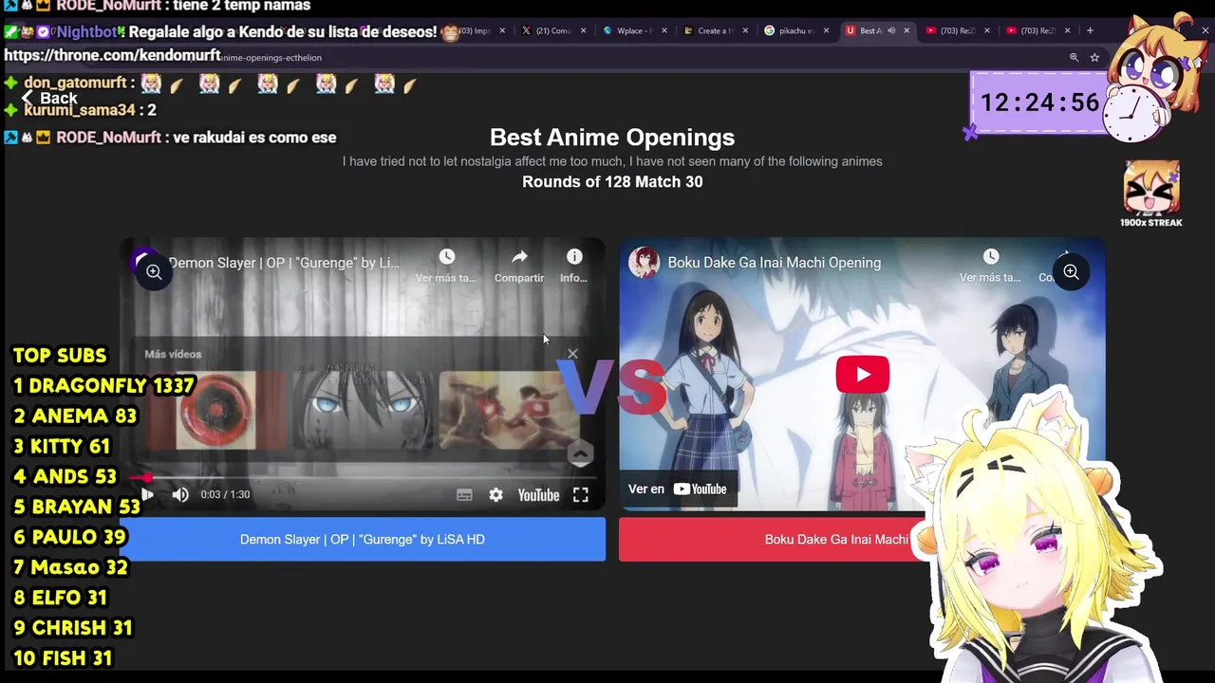The height and width of the screenshot is (683, 1215).
Task: Close the Wplace tab
Action: coord(664,30)
